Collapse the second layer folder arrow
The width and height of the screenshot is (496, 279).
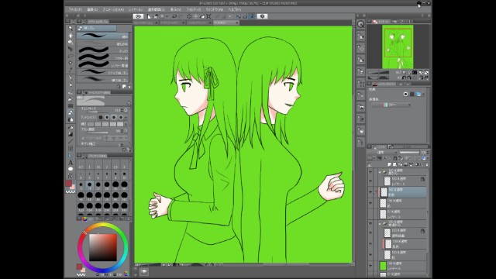[x=380, y=224]
